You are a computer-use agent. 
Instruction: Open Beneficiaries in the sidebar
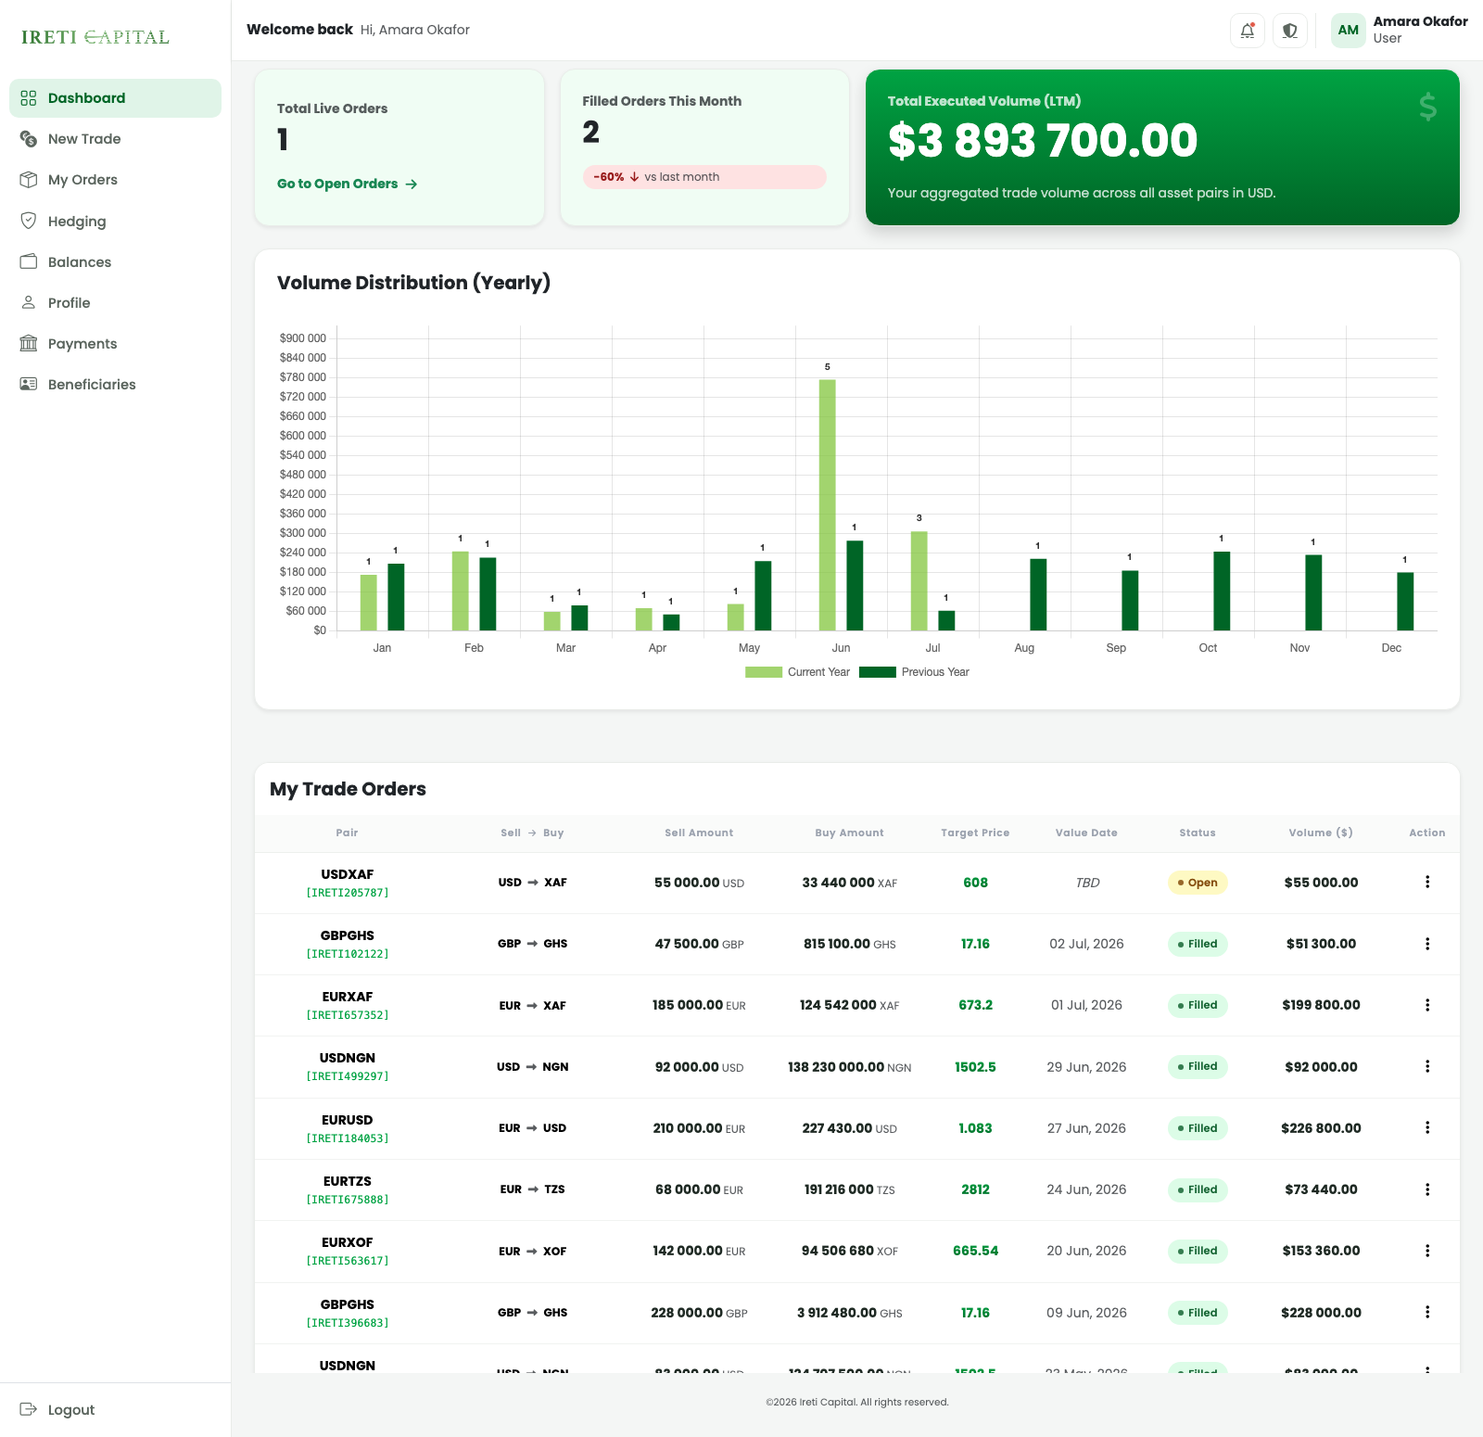click(115, 384)
